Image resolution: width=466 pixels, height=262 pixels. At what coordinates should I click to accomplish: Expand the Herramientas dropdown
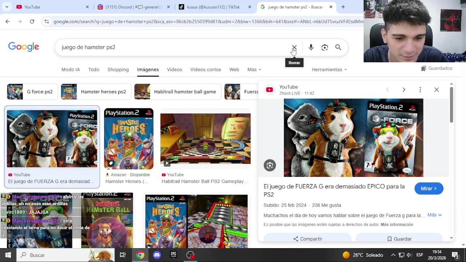tap(329, 70)
